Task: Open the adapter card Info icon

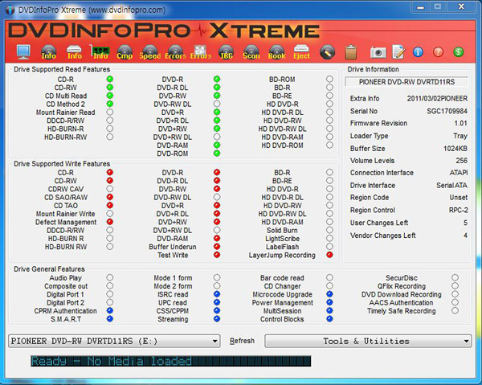Action: [x=100, y=52]
